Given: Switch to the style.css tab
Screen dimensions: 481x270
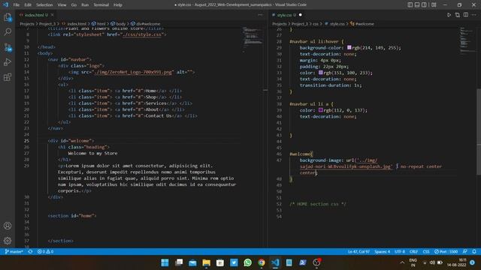Looking at the screenshot, I should point(284,15).
